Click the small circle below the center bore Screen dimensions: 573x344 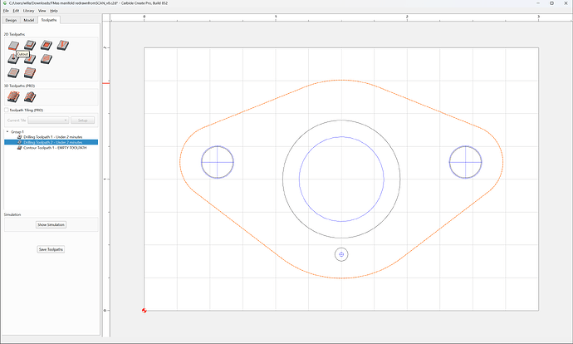point(341,254)
